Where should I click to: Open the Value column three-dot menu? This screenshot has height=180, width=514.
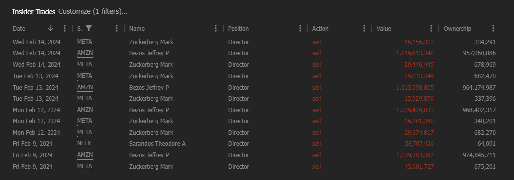431,29
